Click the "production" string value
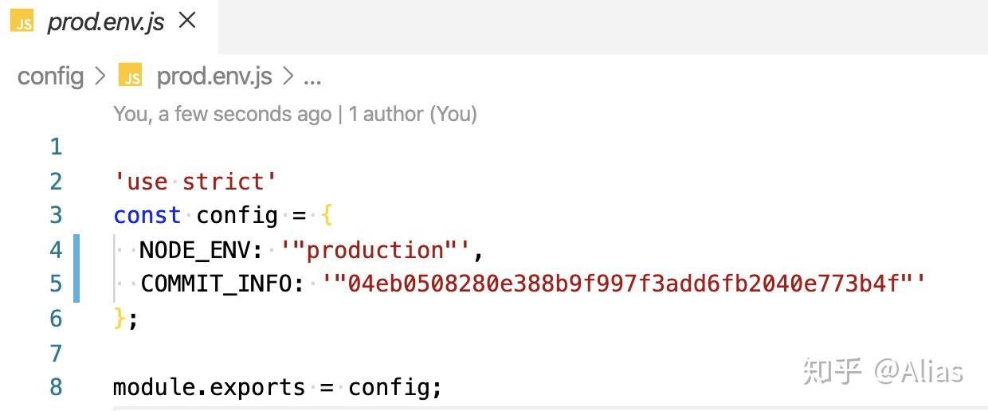The image size is (988, 411). point(378,250)
